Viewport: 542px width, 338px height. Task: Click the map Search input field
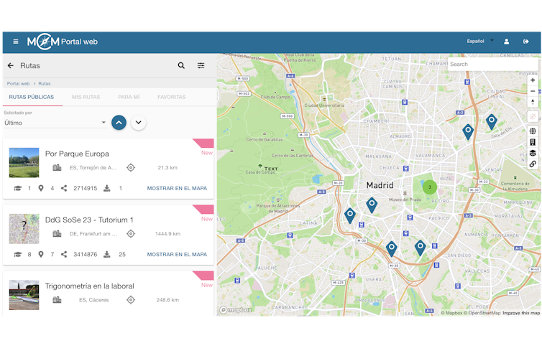click(492, 65)
